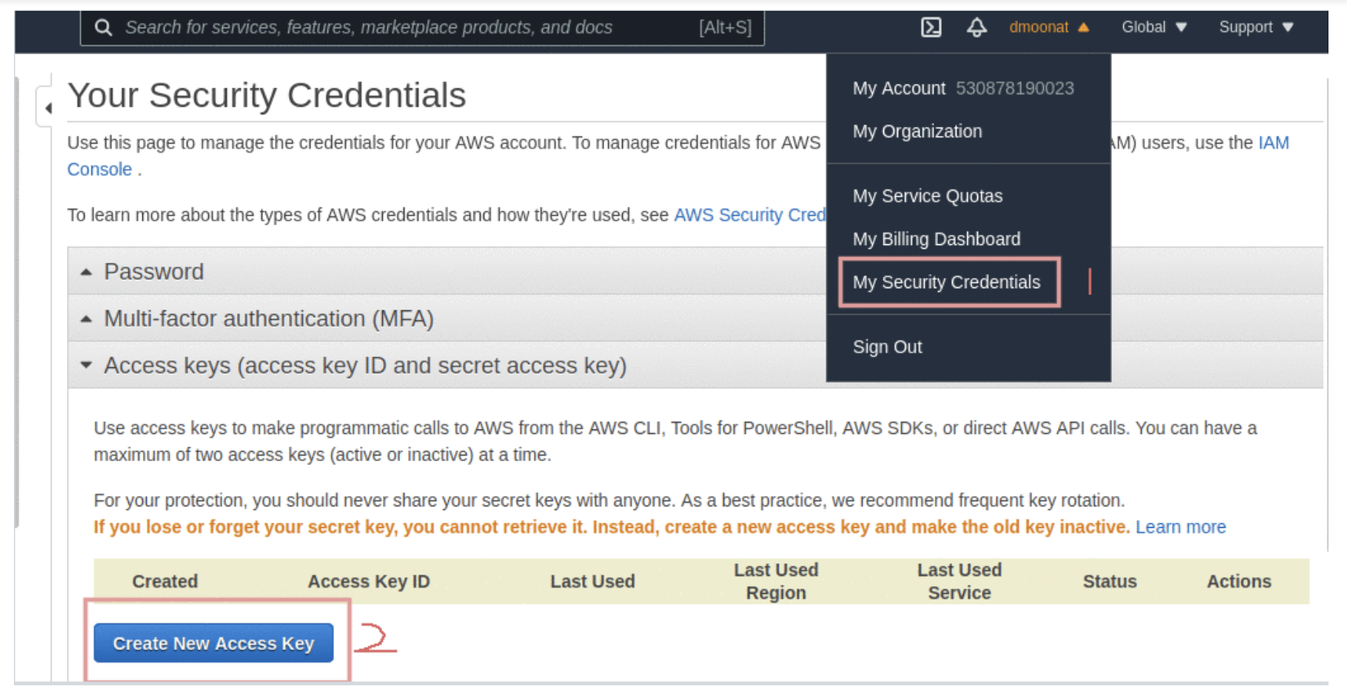The image size is (1347, 696).
Task: Click the search magnifier icon
Action: pyautogui.click(x=103, y=28)
